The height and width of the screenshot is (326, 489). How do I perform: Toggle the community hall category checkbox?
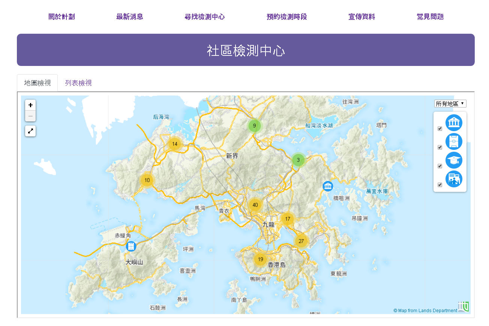pyautogui.click(x=440, y=185)
